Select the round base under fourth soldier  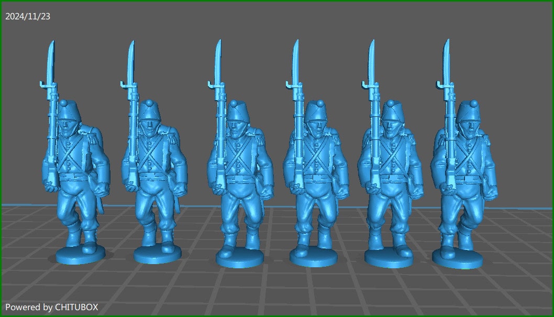coord(313,259)
